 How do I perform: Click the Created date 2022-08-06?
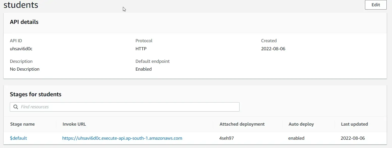[273, 48]
